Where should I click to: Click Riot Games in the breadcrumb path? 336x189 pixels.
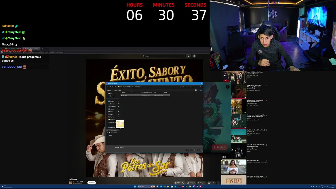click(x=137, y=87)
